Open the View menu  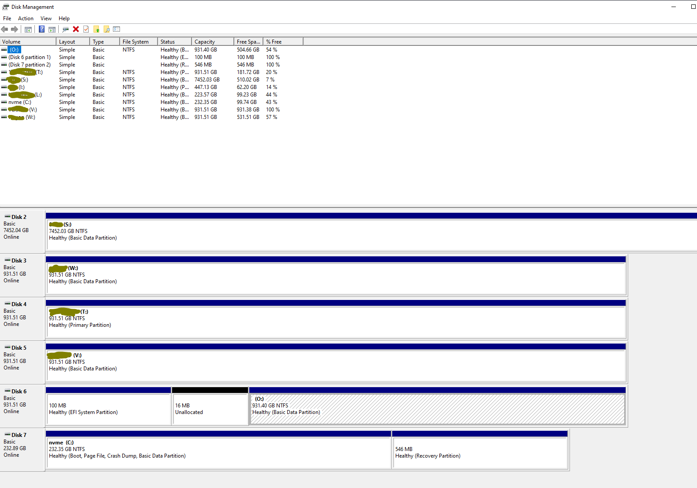46,18
